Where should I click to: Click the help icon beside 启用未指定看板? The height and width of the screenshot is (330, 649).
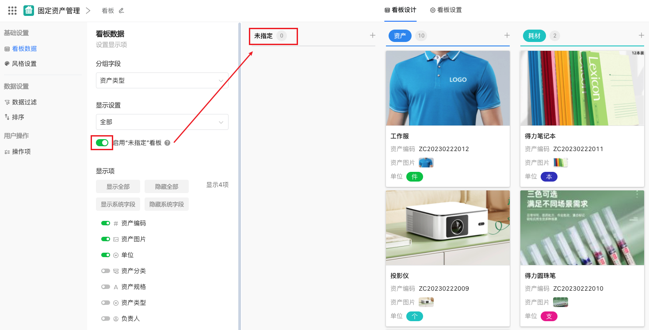[167, 143]
